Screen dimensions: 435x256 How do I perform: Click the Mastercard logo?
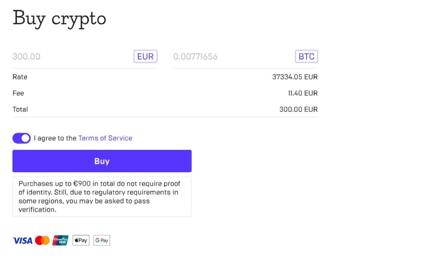pos(42,240)
